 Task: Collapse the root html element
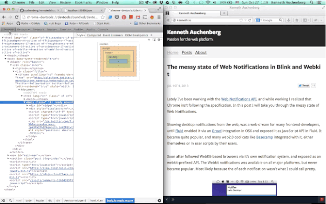click(3, 38)
